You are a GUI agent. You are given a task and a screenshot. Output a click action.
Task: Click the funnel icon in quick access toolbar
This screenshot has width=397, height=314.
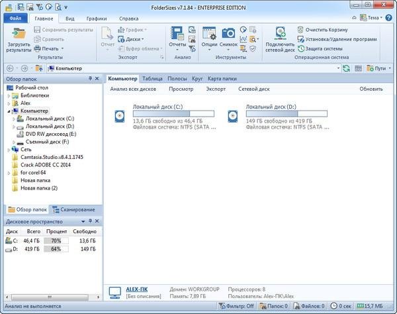coord(39,7)
